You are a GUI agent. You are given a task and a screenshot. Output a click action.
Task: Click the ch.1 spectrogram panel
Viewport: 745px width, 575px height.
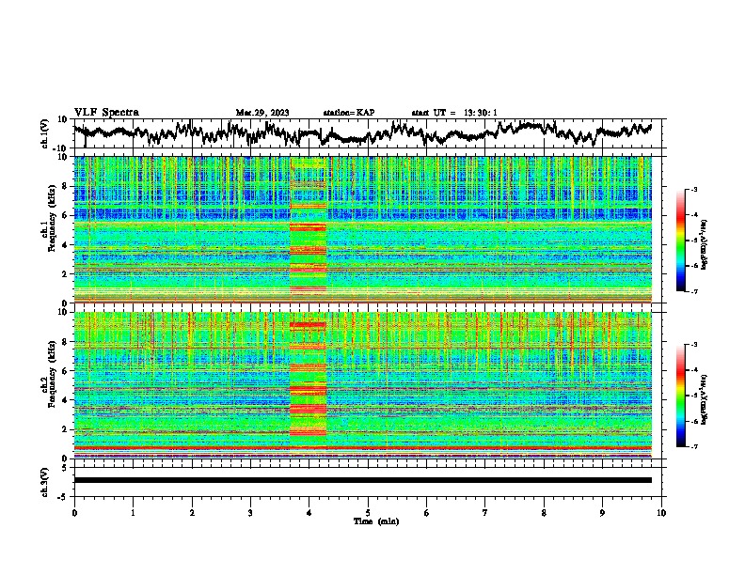pos(362,229)
